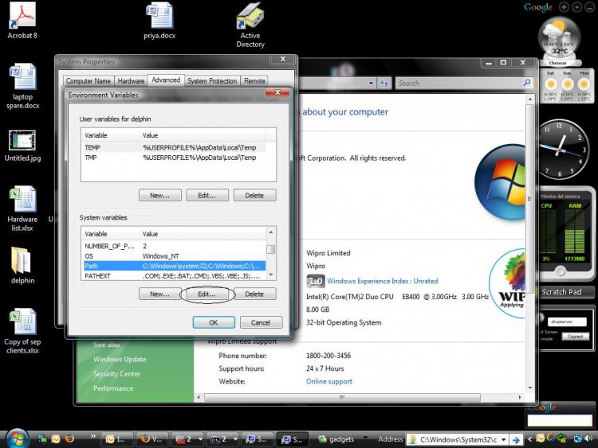This screenshot has height=448, width=598.
Task: Launch Firefox from Quick Launch
Action: pyautogui.click(x=69, y=439)
